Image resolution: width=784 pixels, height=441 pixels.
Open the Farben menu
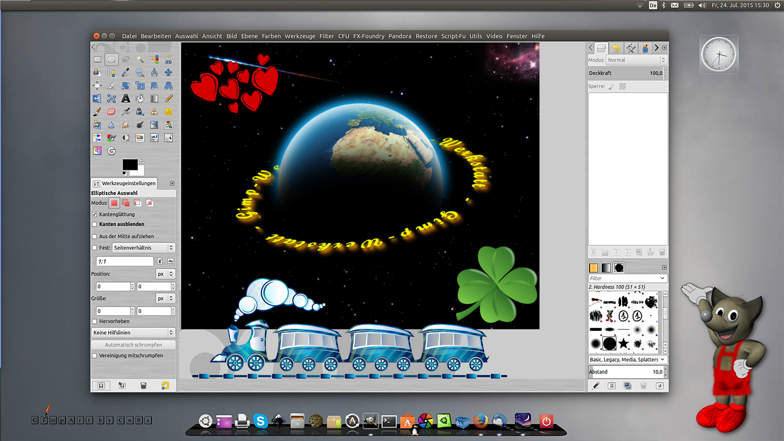coord(271,36)
